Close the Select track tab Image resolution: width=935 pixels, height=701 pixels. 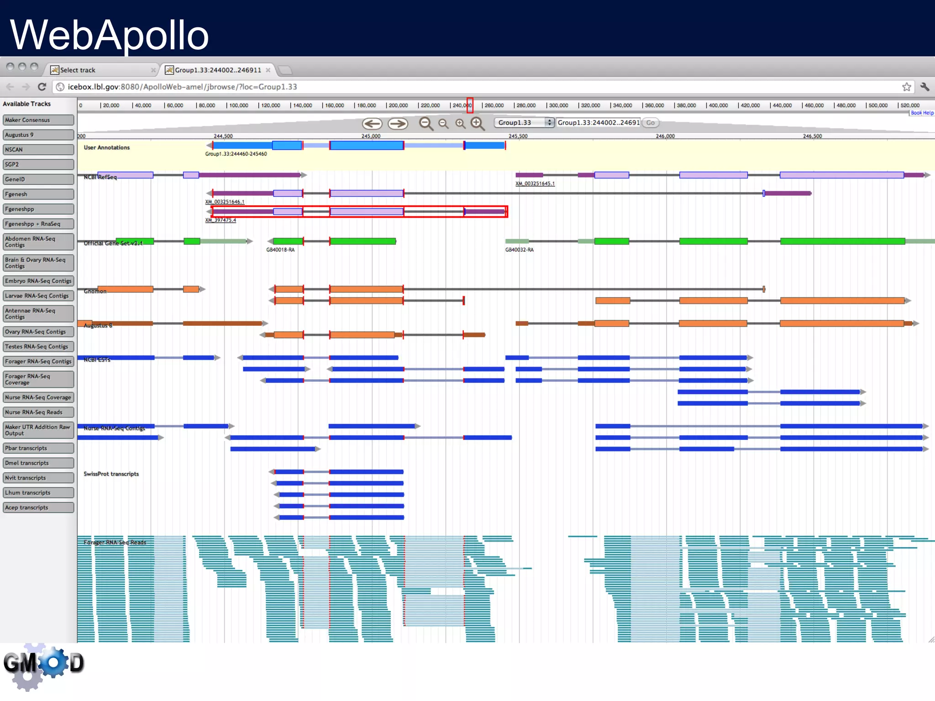(153, 70)
